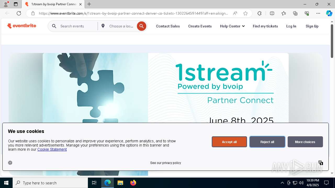Open File Explorer from taskbar
Screen dimensions: 335x188
120,183
